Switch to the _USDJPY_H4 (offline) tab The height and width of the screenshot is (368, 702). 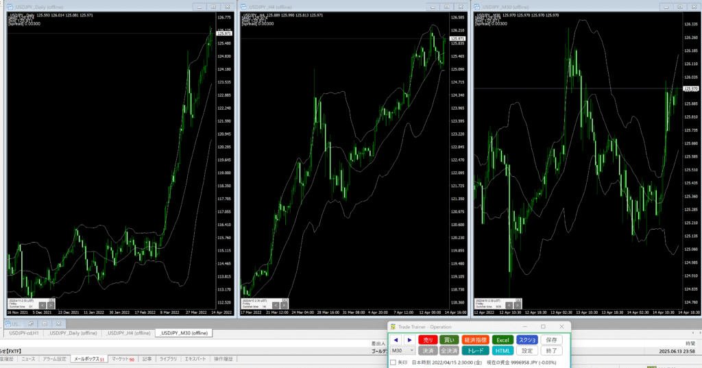click(x=128, y=333)
